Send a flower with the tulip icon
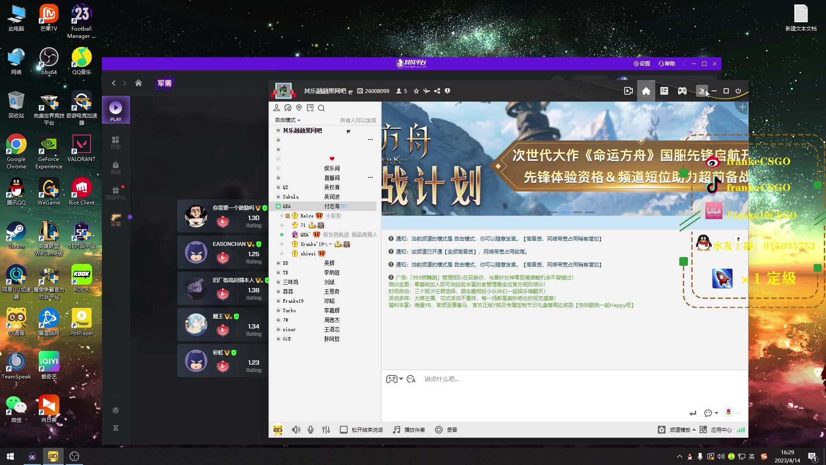The height and width of the screenshot is (465, 826). (728, 412)
